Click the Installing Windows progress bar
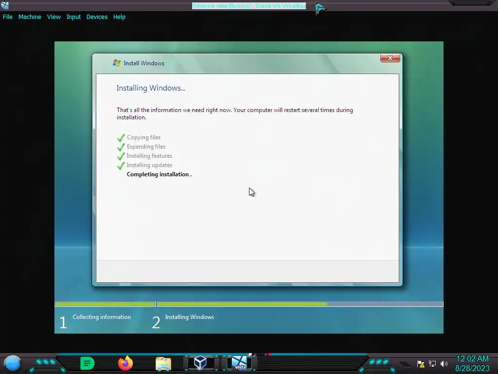This screenshot has height=374, width=498. [300, 304]
